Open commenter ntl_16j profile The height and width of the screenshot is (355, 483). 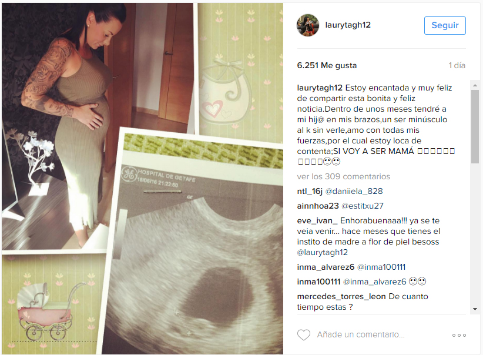click(x=310, y=192)
